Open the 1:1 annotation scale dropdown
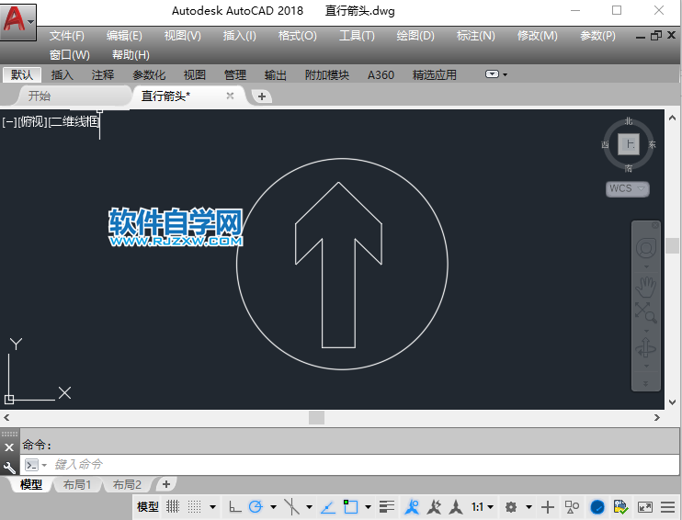Viewport: 682px width, 520px height. click(x=483, y=507)
